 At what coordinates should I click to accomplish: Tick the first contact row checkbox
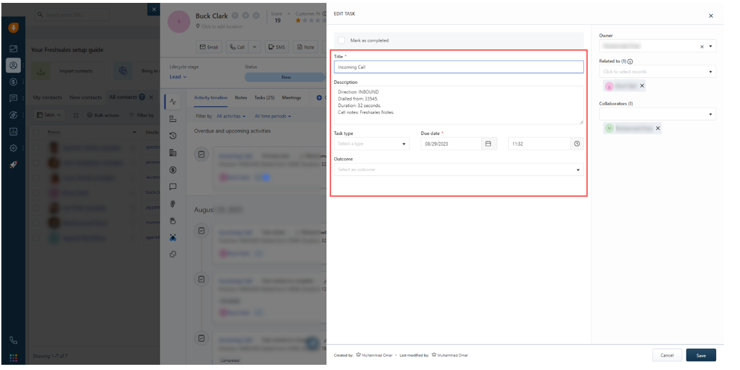(37, 148)
